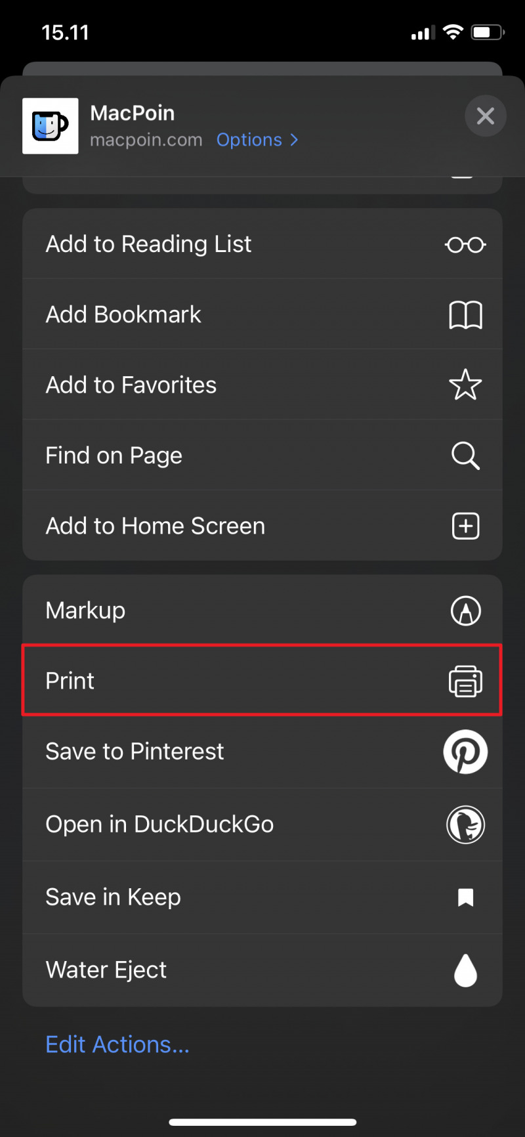525x1137 pixels.
Task: Tap the plus square Home Screen icon
Action: 465,526
